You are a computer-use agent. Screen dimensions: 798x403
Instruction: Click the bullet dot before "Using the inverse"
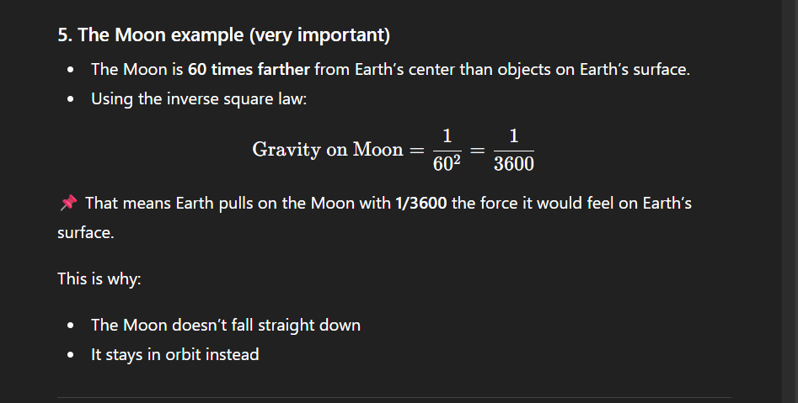point(73,99)
